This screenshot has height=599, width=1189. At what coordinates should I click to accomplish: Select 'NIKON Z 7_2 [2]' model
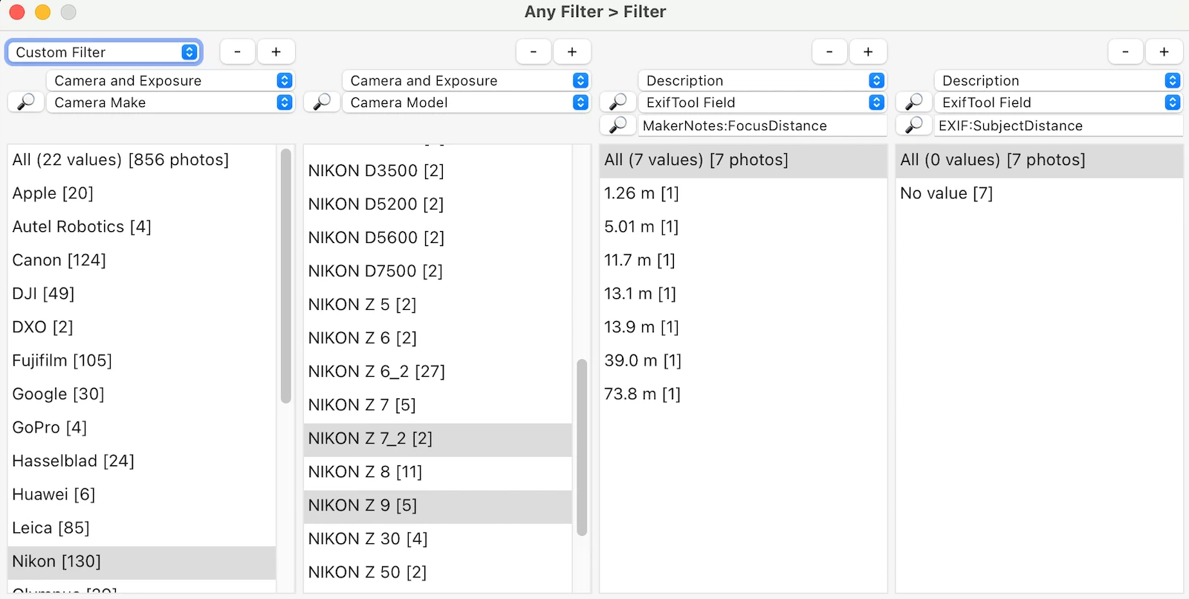pos(438,439)
